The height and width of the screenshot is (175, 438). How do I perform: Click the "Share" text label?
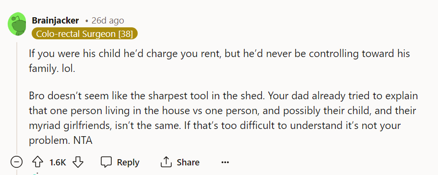[188, 163]
